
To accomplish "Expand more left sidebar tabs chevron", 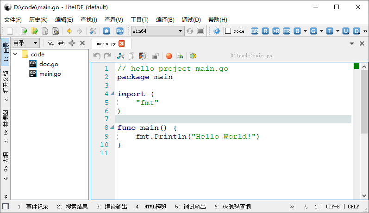I will pos(6,196).
